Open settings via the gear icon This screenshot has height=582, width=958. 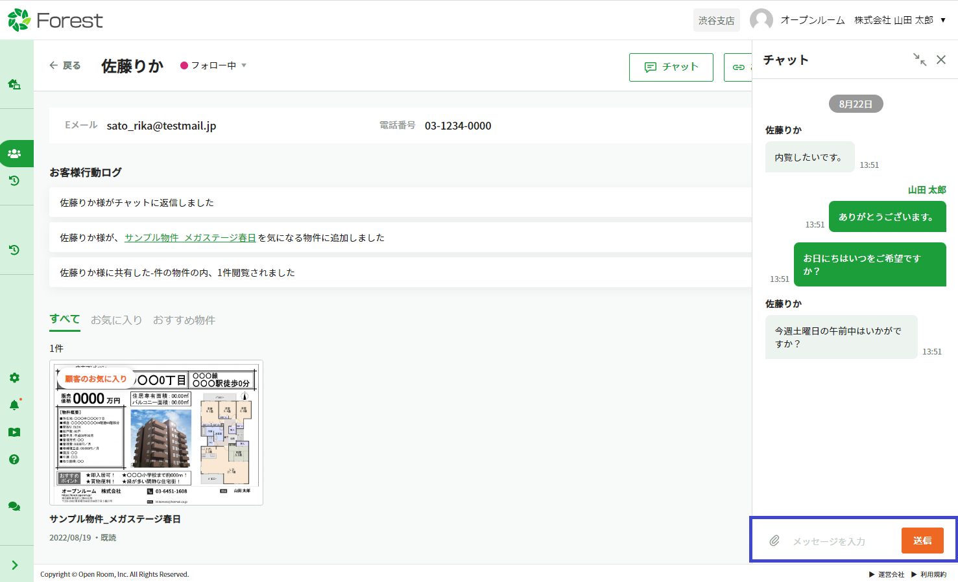(14, 378)
